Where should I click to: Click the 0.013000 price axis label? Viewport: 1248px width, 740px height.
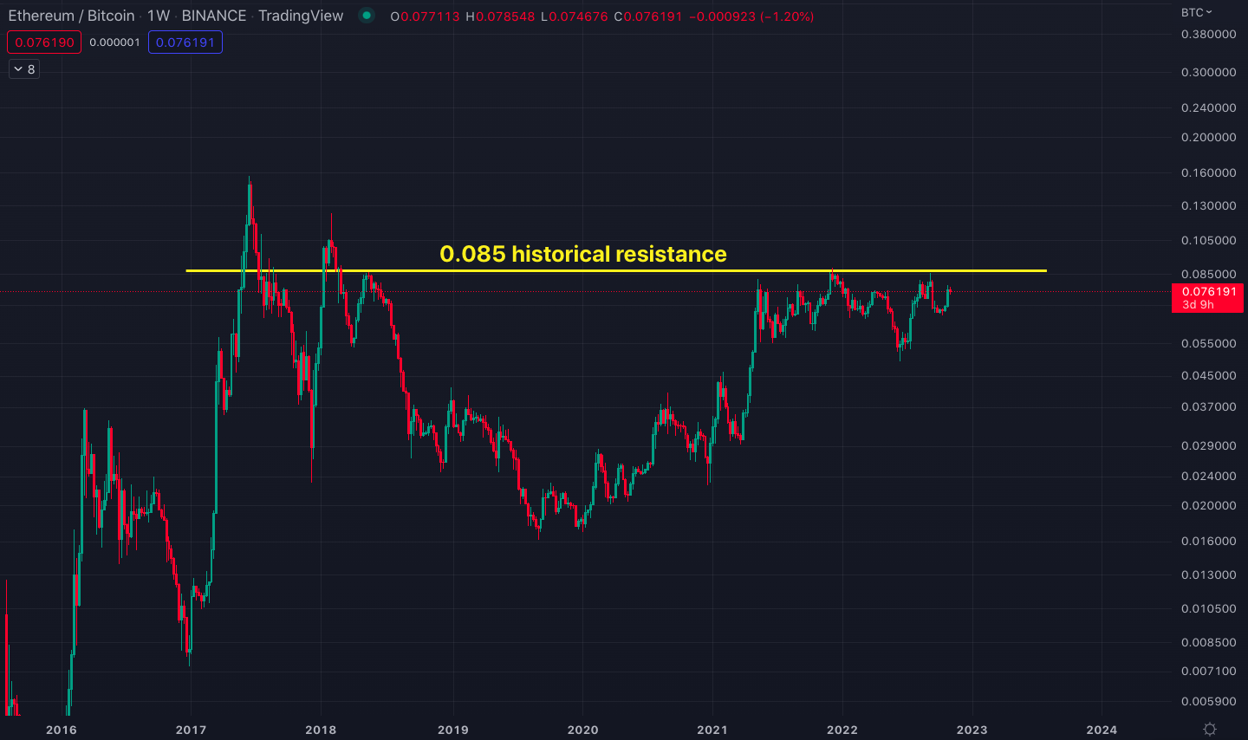(1208, 575)
